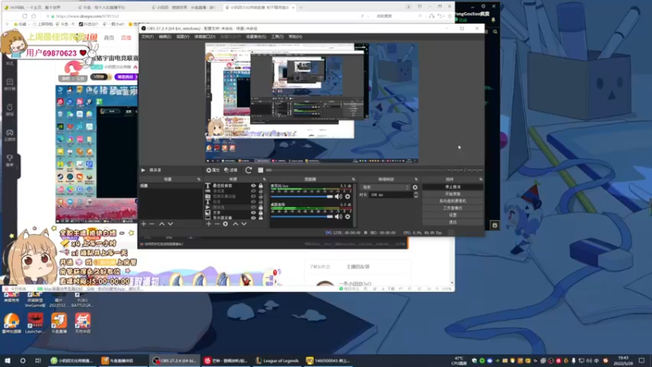Open the 渐变 transition type dropdown
Screen dimensions: 652x367
click(x=385, y=188)
